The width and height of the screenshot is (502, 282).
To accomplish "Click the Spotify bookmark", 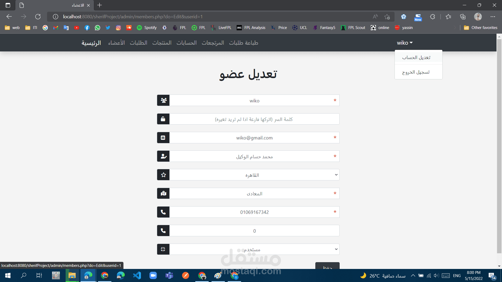I will (147, 28).
